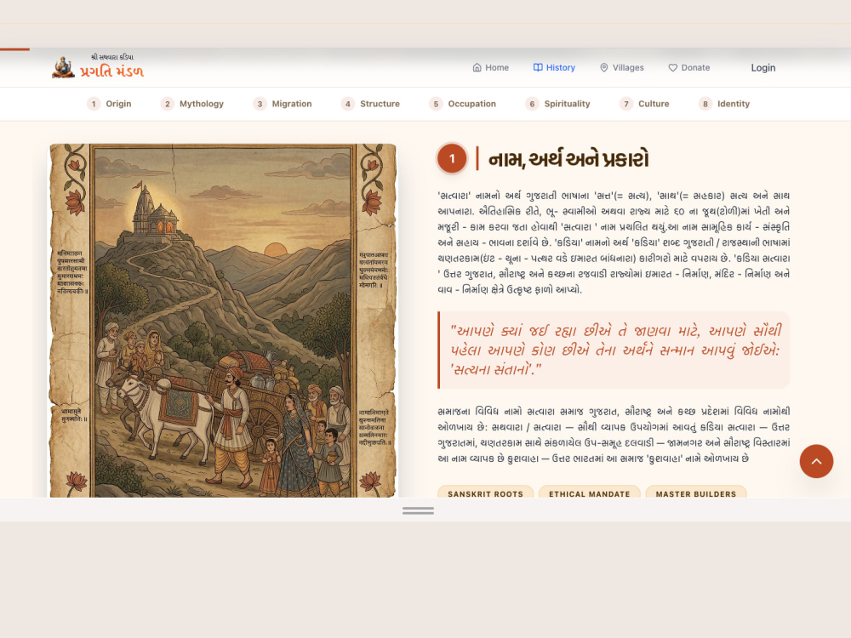Click the SANSKRIT ROOTS tag
Viewport: 851px width, 638px height.
[x=486, y=493]
